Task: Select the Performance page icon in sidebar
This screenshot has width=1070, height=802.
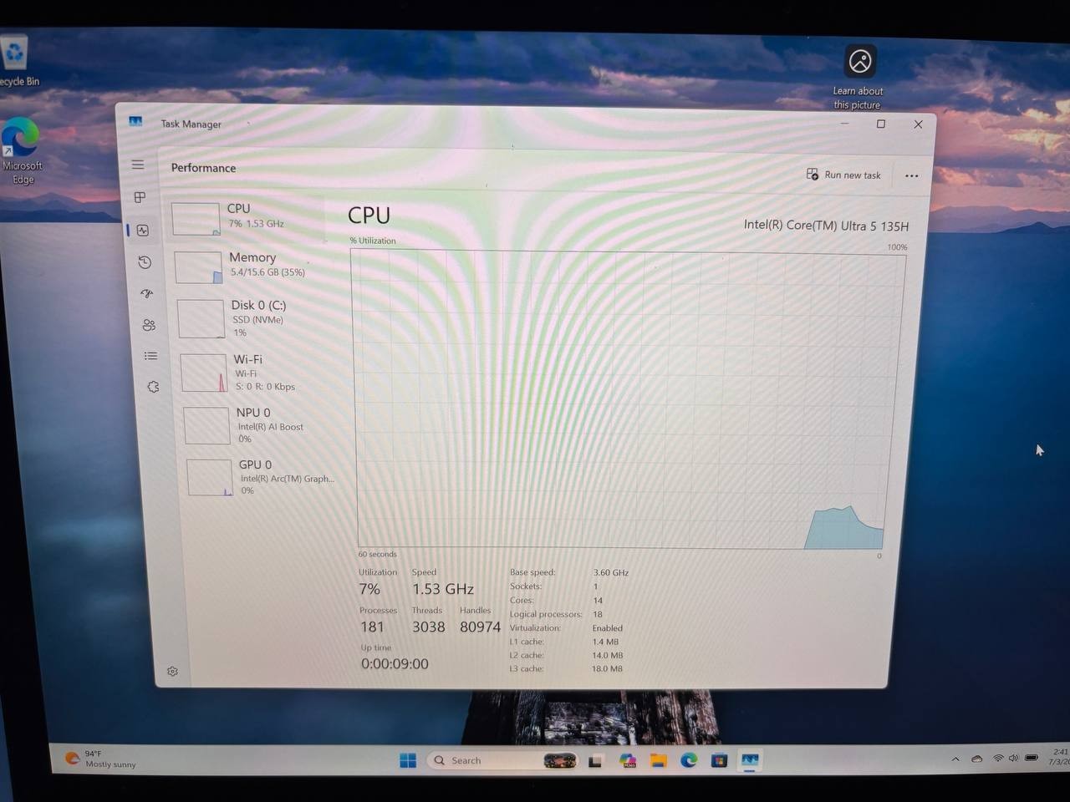Action: pos(143,230)
